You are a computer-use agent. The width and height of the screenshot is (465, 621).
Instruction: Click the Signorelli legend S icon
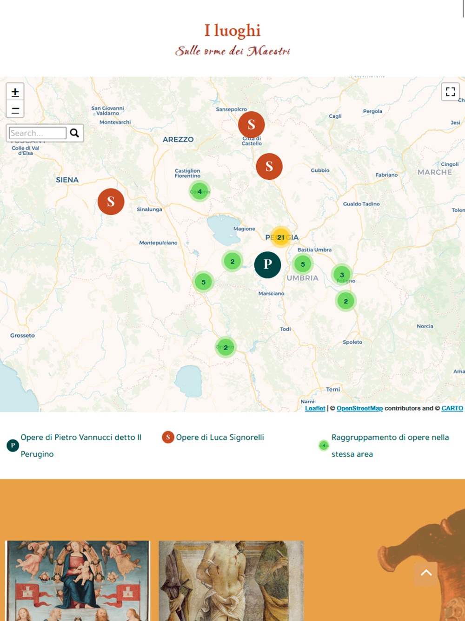tap(168, 437)
